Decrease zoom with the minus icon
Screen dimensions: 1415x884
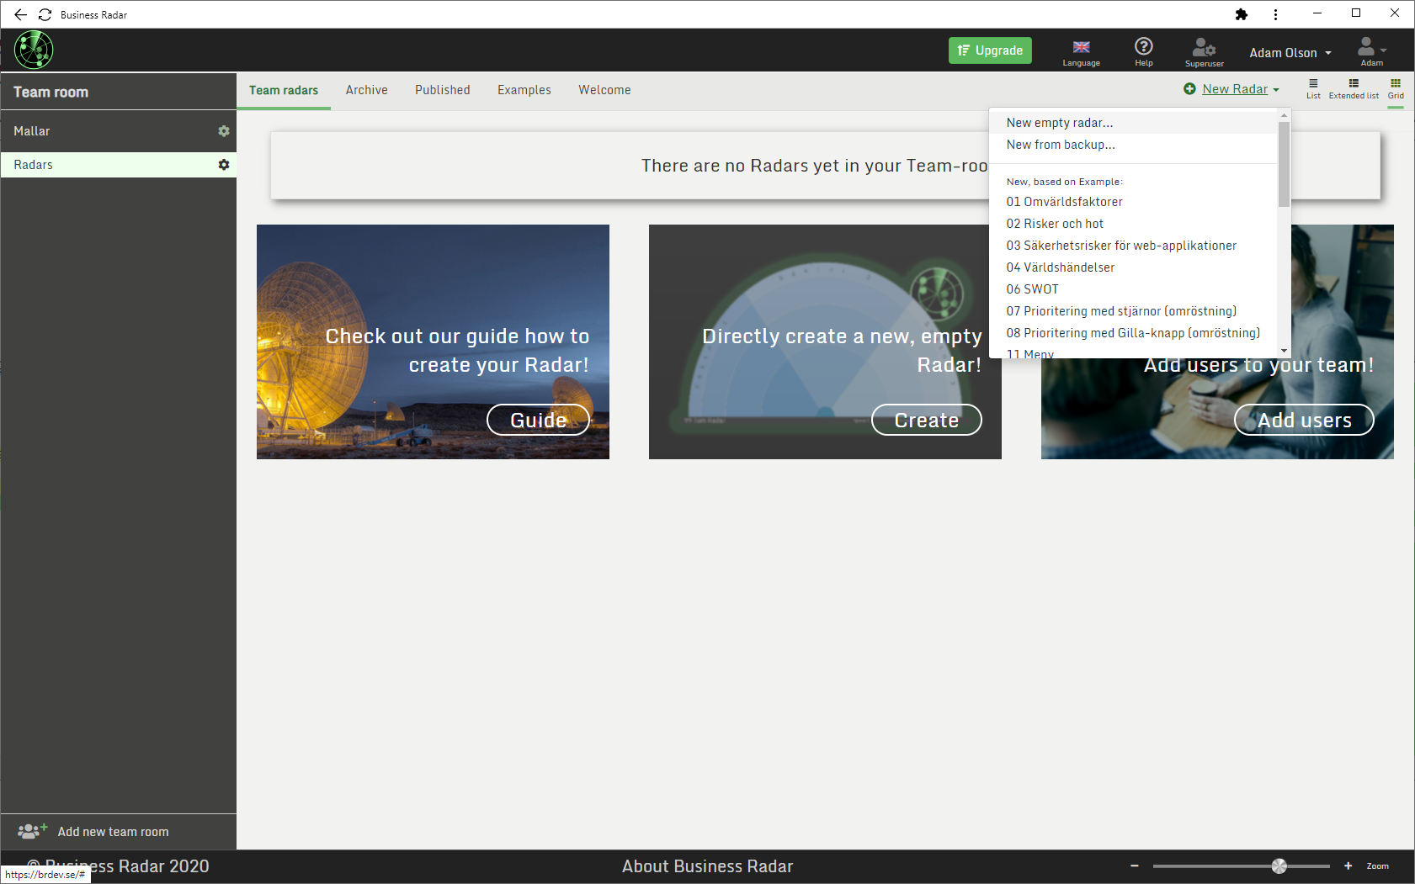click(1135, 866)
